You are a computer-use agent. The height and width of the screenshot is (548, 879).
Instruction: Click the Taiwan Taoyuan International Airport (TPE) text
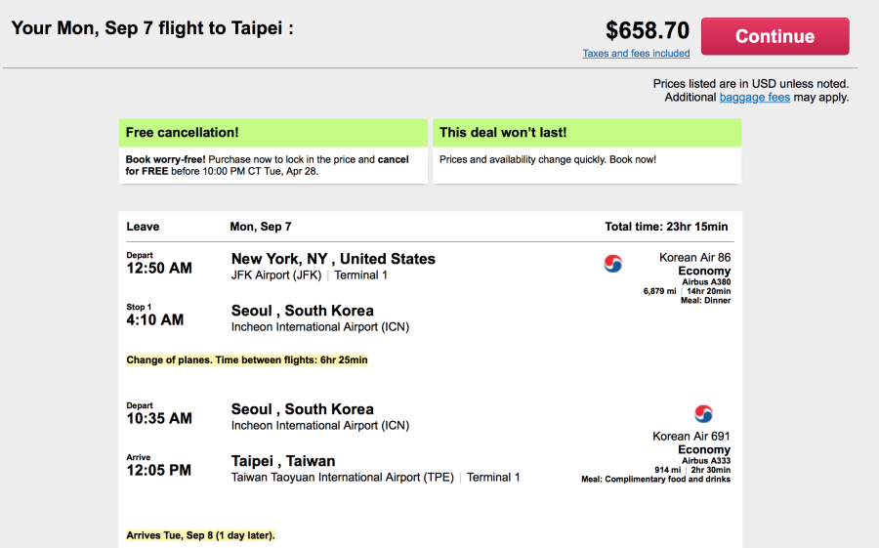pyautogui.click(x=341, y=478)
